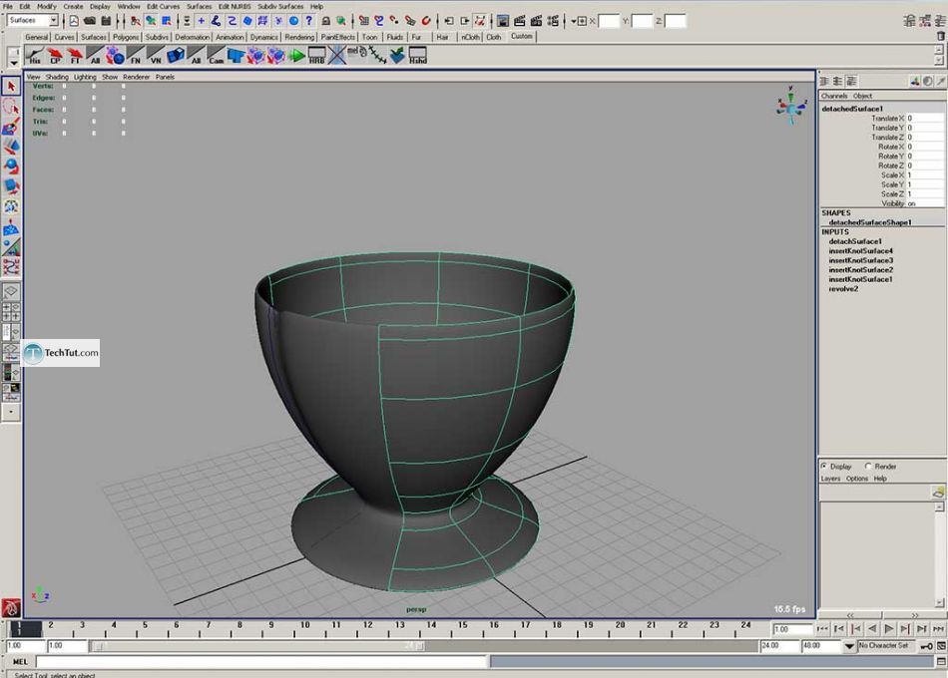Select the detachSurface1 input node

[855, 241]
